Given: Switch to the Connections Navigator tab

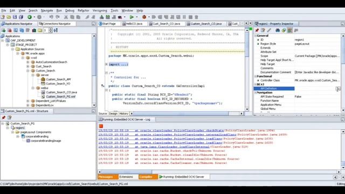Looking at the screenshot, I should (x=57, y=24).
